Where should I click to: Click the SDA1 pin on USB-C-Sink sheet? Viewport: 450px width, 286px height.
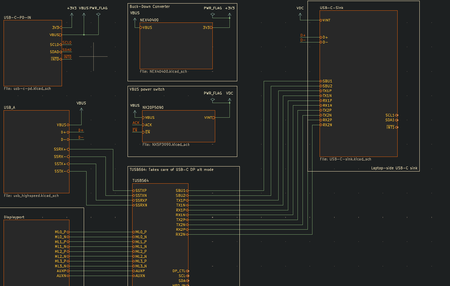click(x=392, y=120)
